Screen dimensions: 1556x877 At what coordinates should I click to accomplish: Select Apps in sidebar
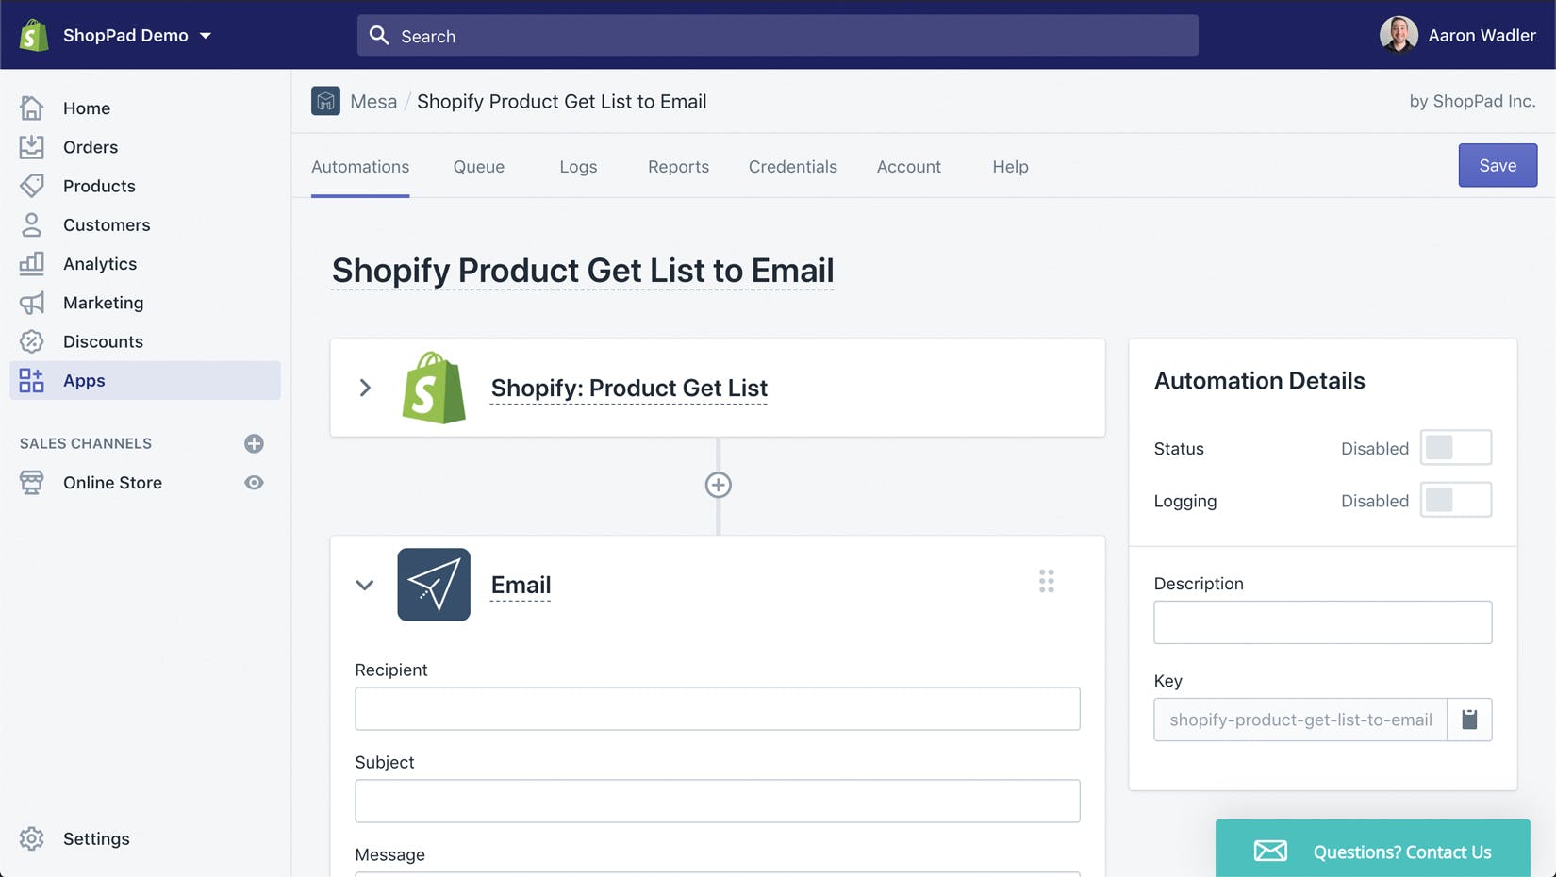pos(145,380)
